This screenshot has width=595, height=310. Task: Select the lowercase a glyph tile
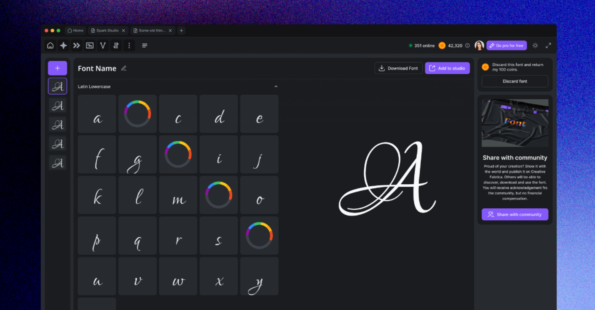(97, 114)
